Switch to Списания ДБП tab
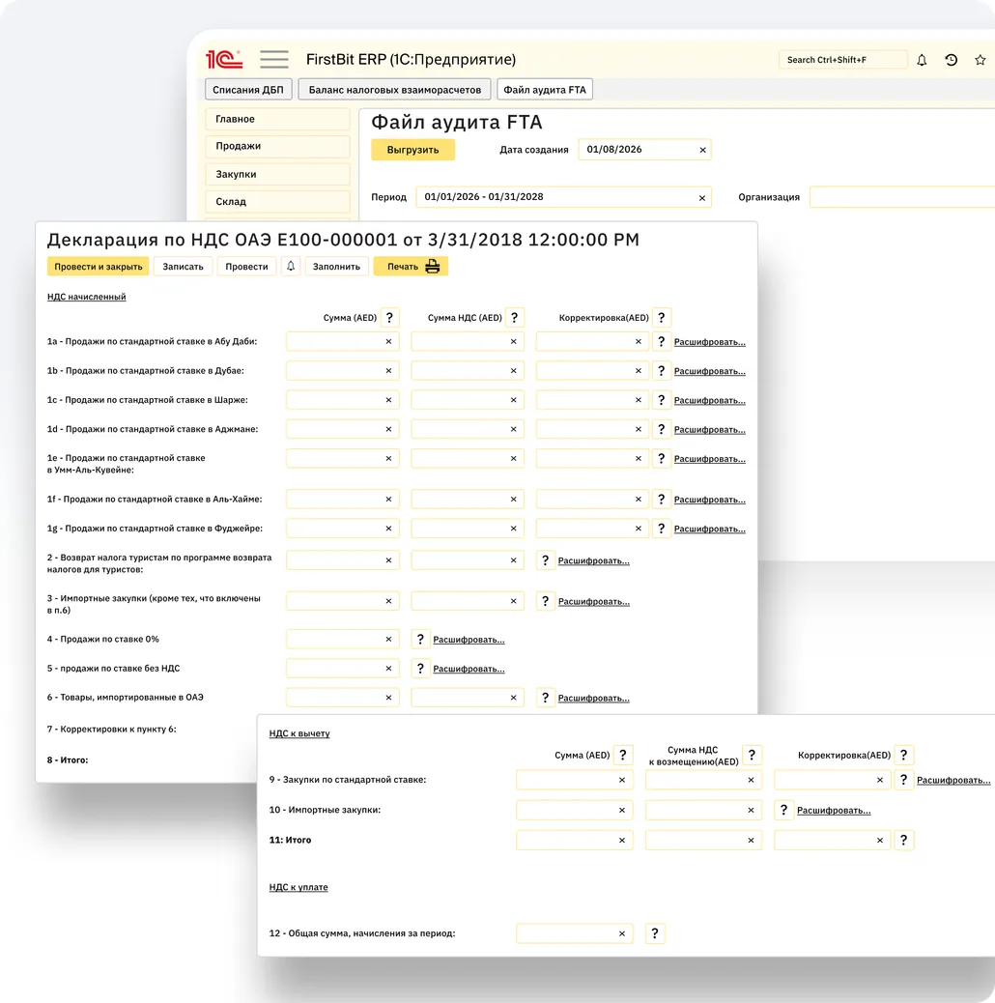Image resolution: width=995 pixels, height=1003 pixels. pos(248,90)
